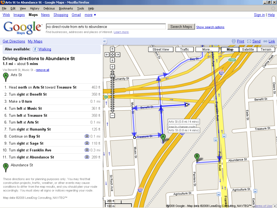Zoom in with the plus button
This screenshot has height=208, width=277.
tap(112, 67)
